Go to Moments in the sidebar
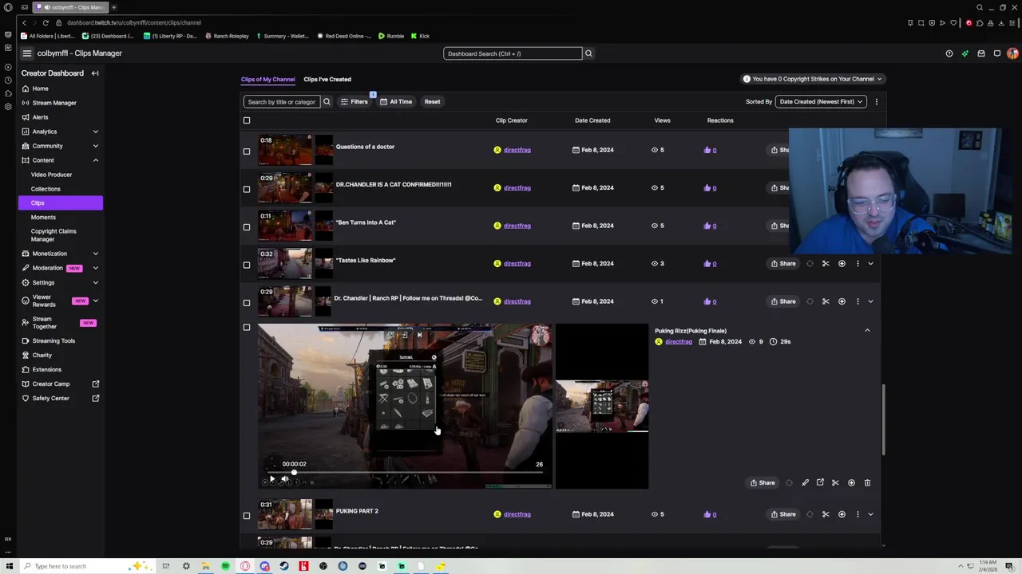 click(43, 217)
